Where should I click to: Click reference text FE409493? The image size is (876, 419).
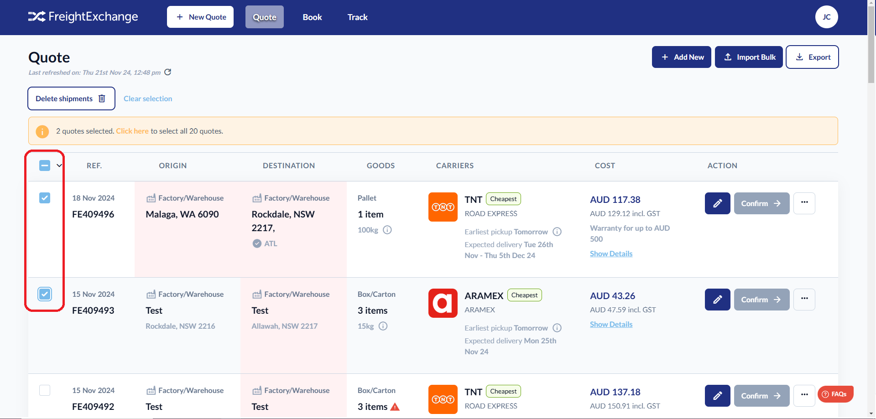tap(93, 310)
